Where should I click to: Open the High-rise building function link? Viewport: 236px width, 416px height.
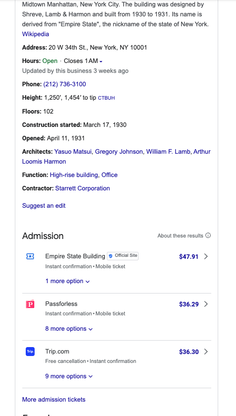(74, 175)
